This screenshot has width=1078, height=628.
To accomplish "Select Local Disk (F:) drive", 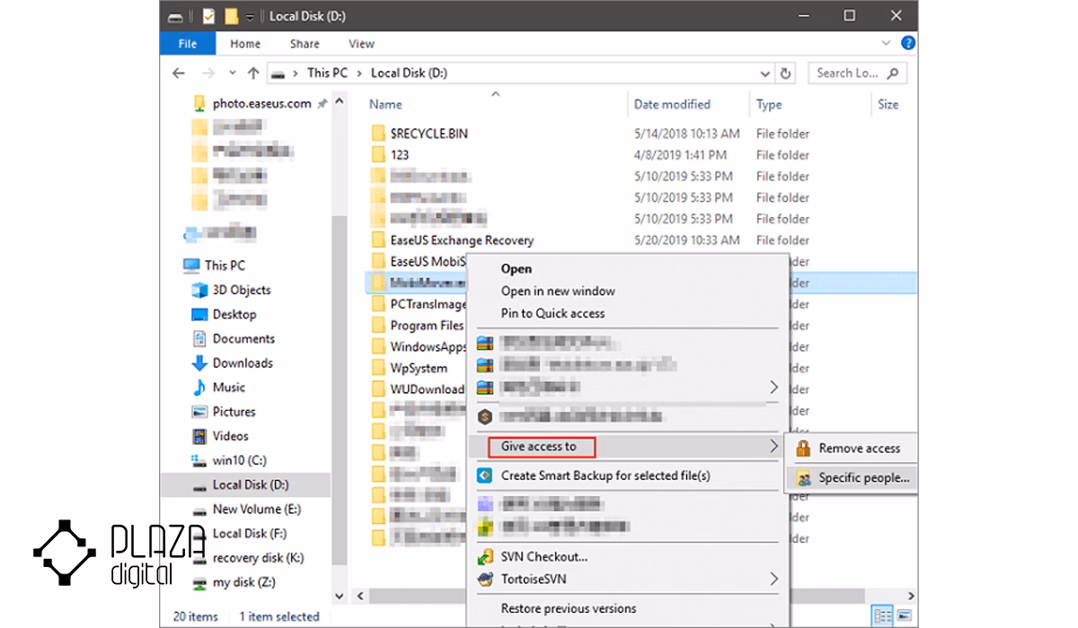I will pos(249,533).
